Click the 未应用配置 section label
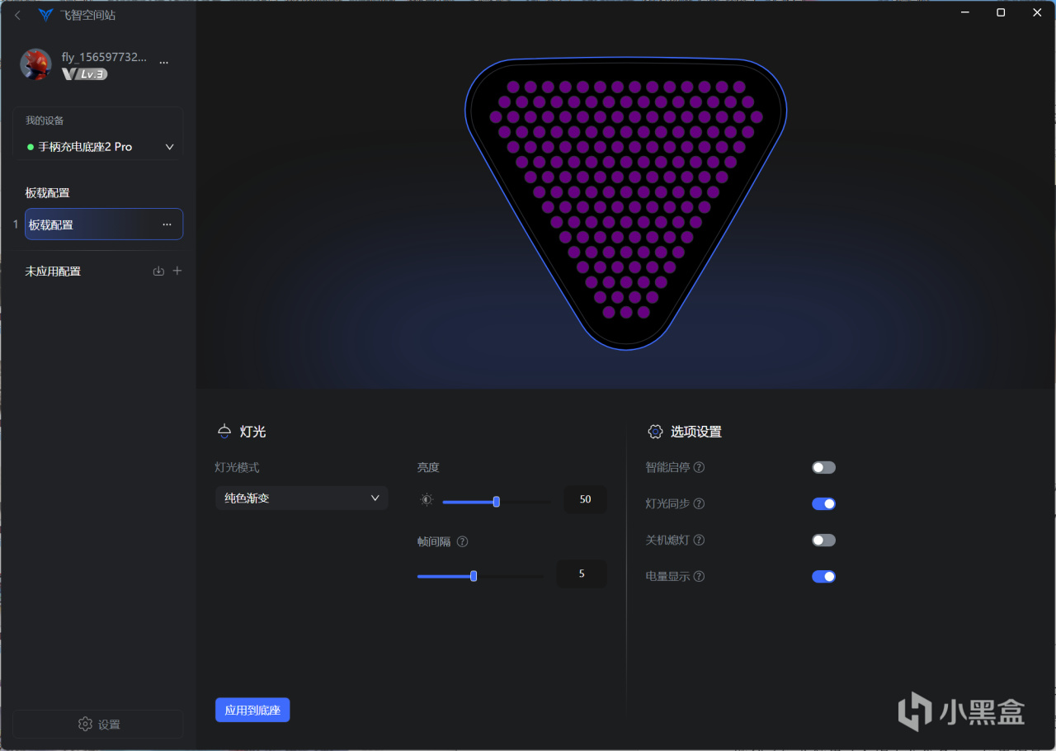 click(53, 272)
